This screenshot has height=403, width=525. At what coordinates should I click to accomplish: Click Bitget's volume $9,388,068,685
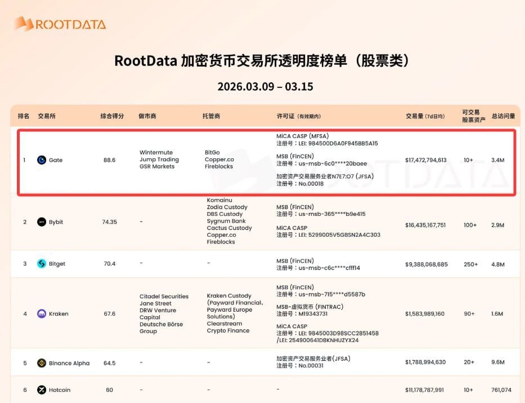click(x=426, y=264)
